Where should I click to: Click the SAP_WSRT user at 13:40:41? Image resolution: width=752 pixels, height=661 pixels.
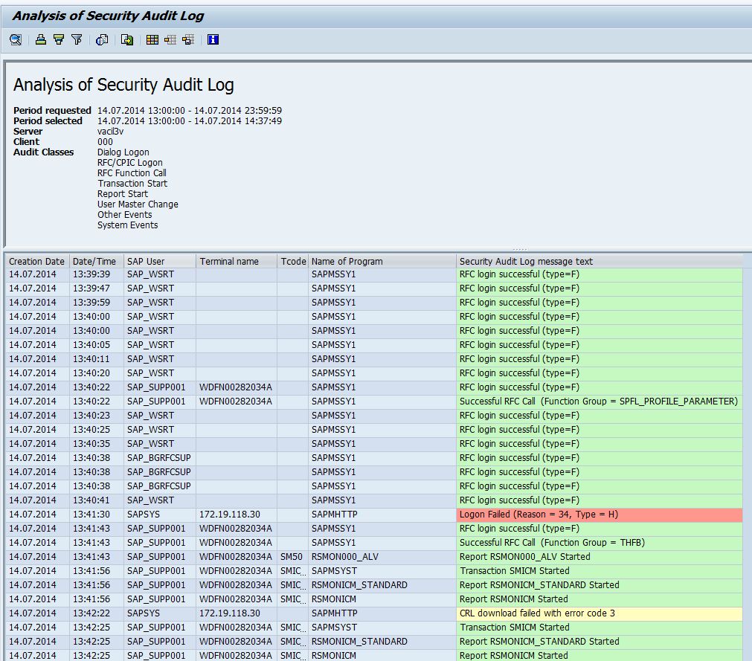click(x=160, y=500)
